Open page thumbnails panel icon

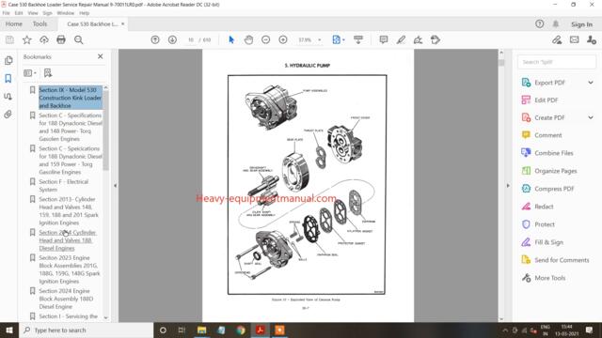[x=8, y=60]
